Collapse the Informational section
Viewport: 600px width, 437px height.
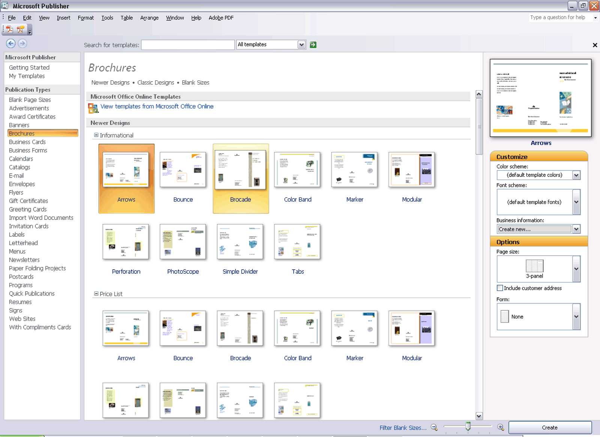(x=96, y=135)
